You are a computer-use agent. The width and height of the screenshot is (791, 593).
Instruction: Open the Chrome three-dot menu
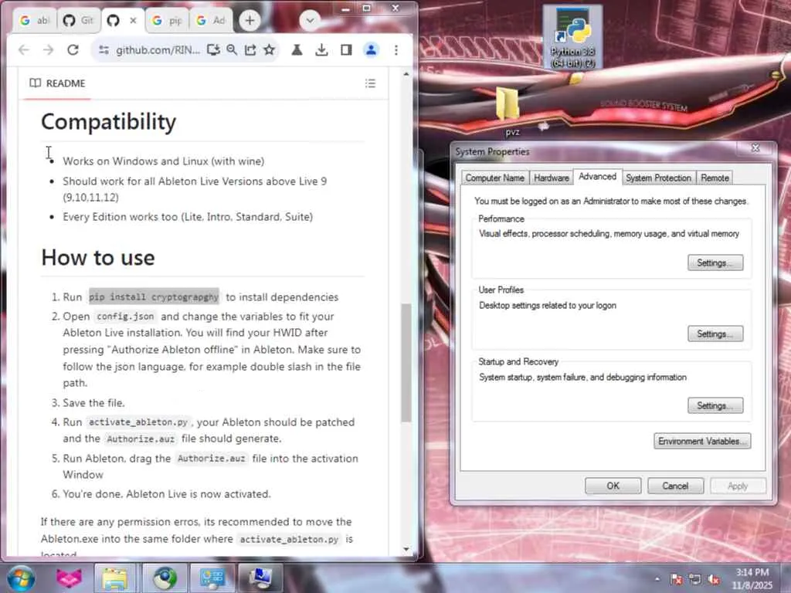click(x=396, y=49)
